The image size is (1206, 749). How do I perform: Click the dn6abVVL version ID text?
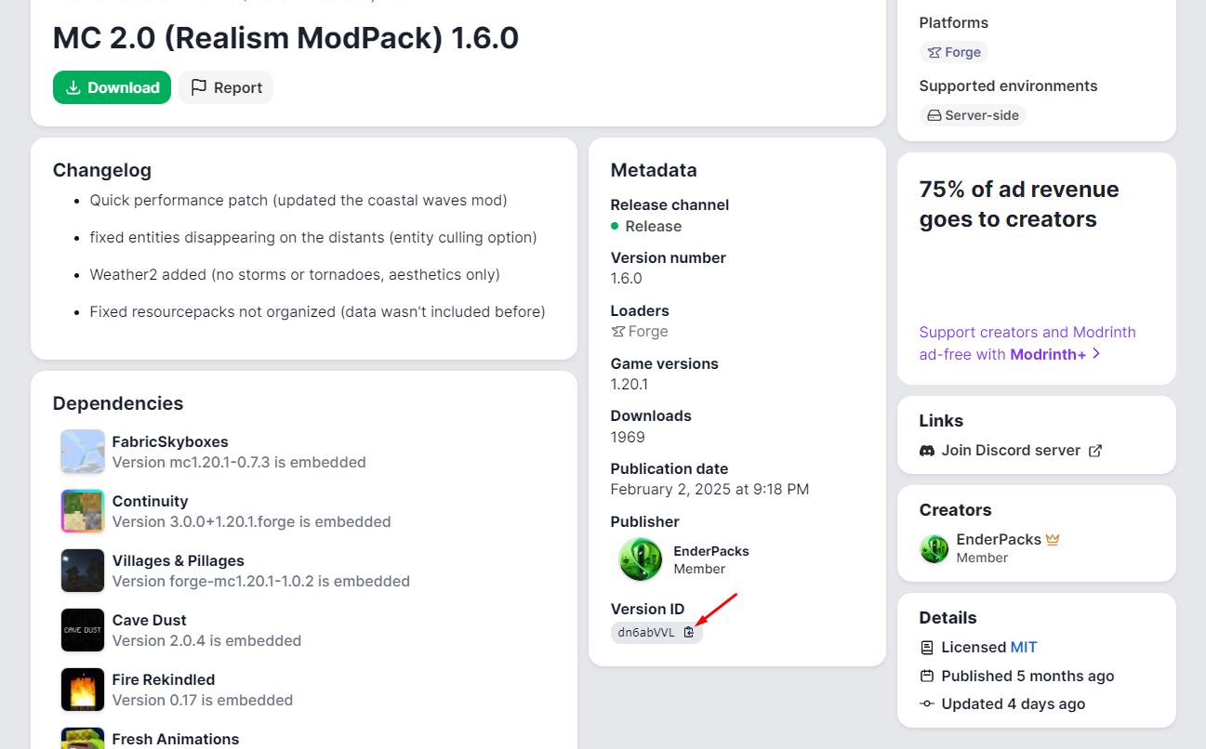pyautogui.click(x=646, y=633)
